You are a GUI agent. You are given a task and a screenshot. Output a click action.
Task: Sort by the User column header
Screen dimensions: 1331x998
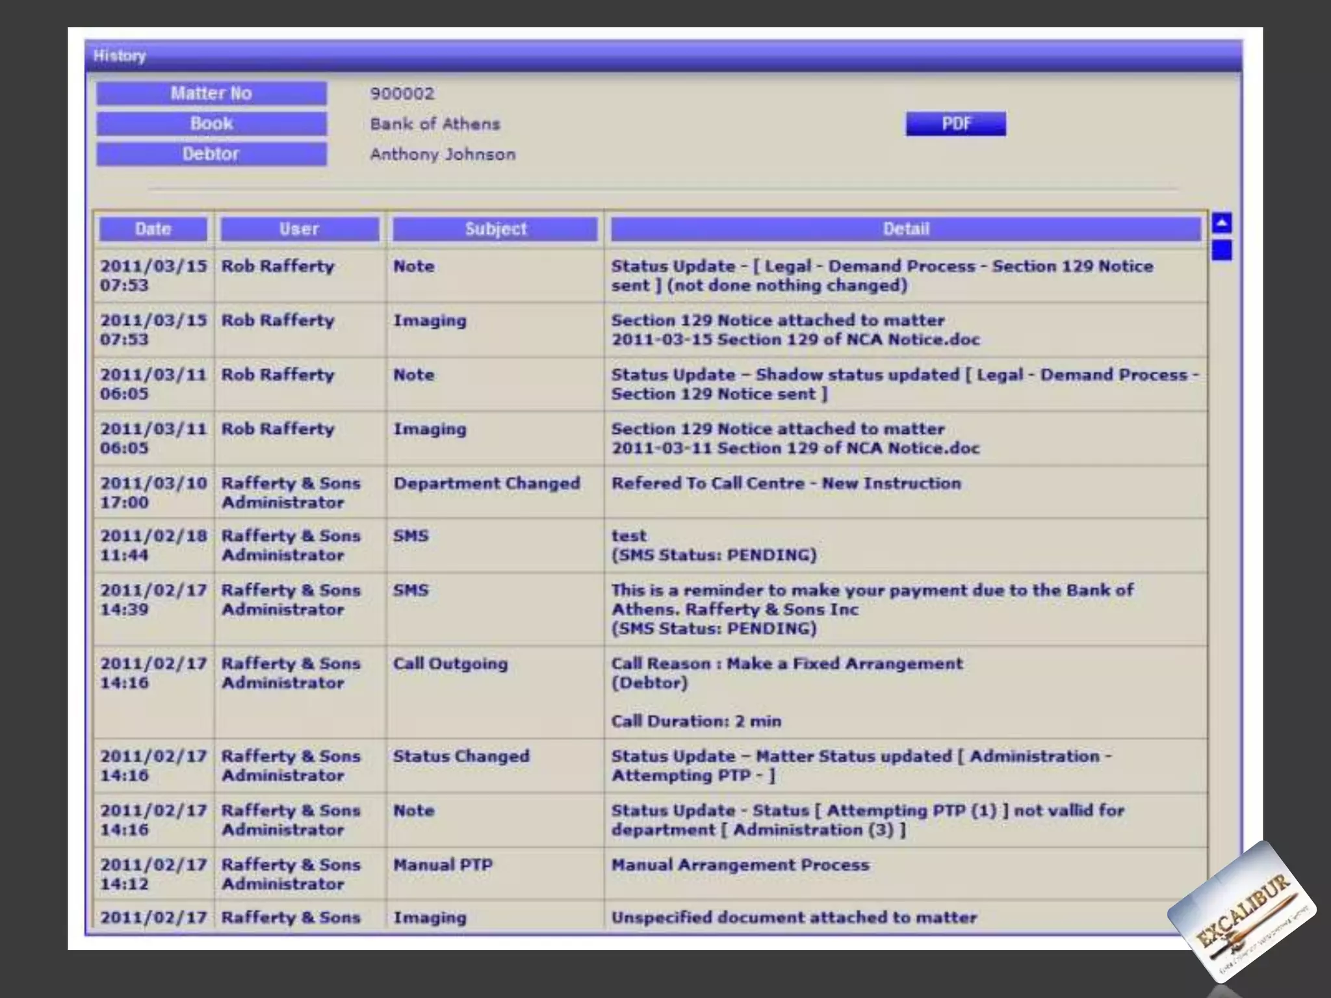pyautogui.click(x=299, y=229)
